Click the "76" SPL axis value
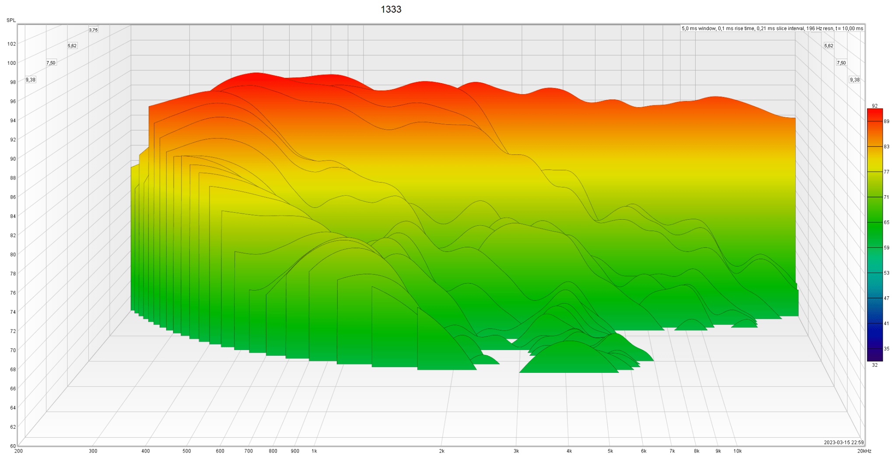This screenshot has height=456, width=896. [x=13, y=293]
